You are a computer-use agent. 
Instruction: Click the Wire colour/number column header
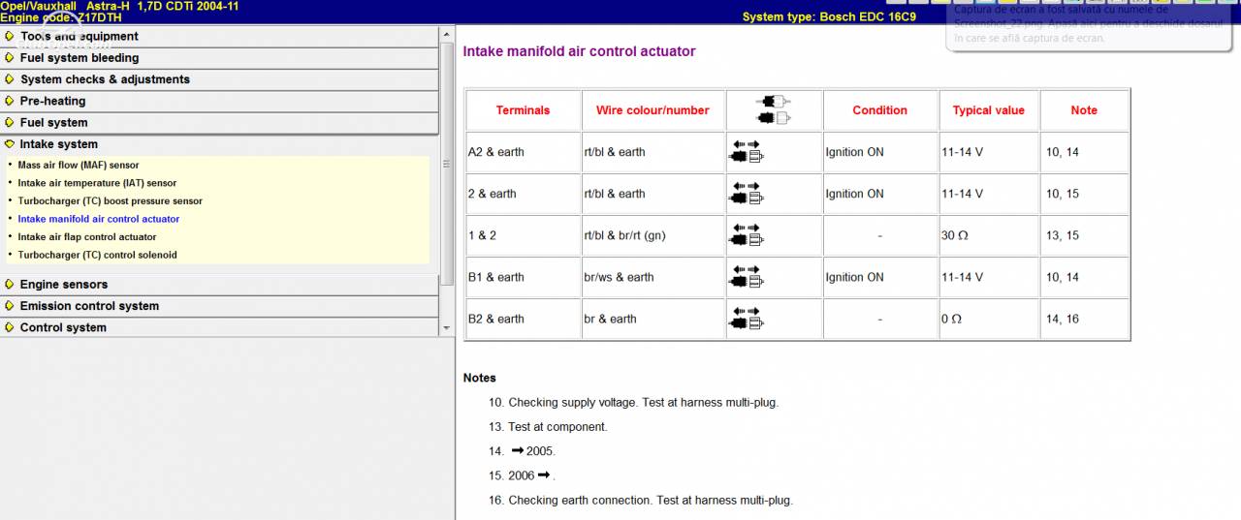[653, 110]
